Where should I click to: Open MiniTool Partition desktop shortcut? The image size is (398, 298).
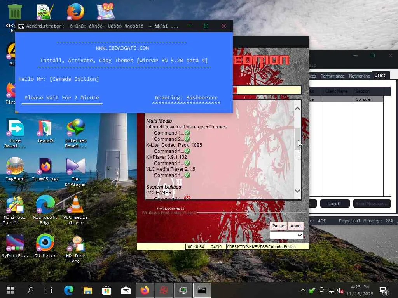(x=15, y=210)
